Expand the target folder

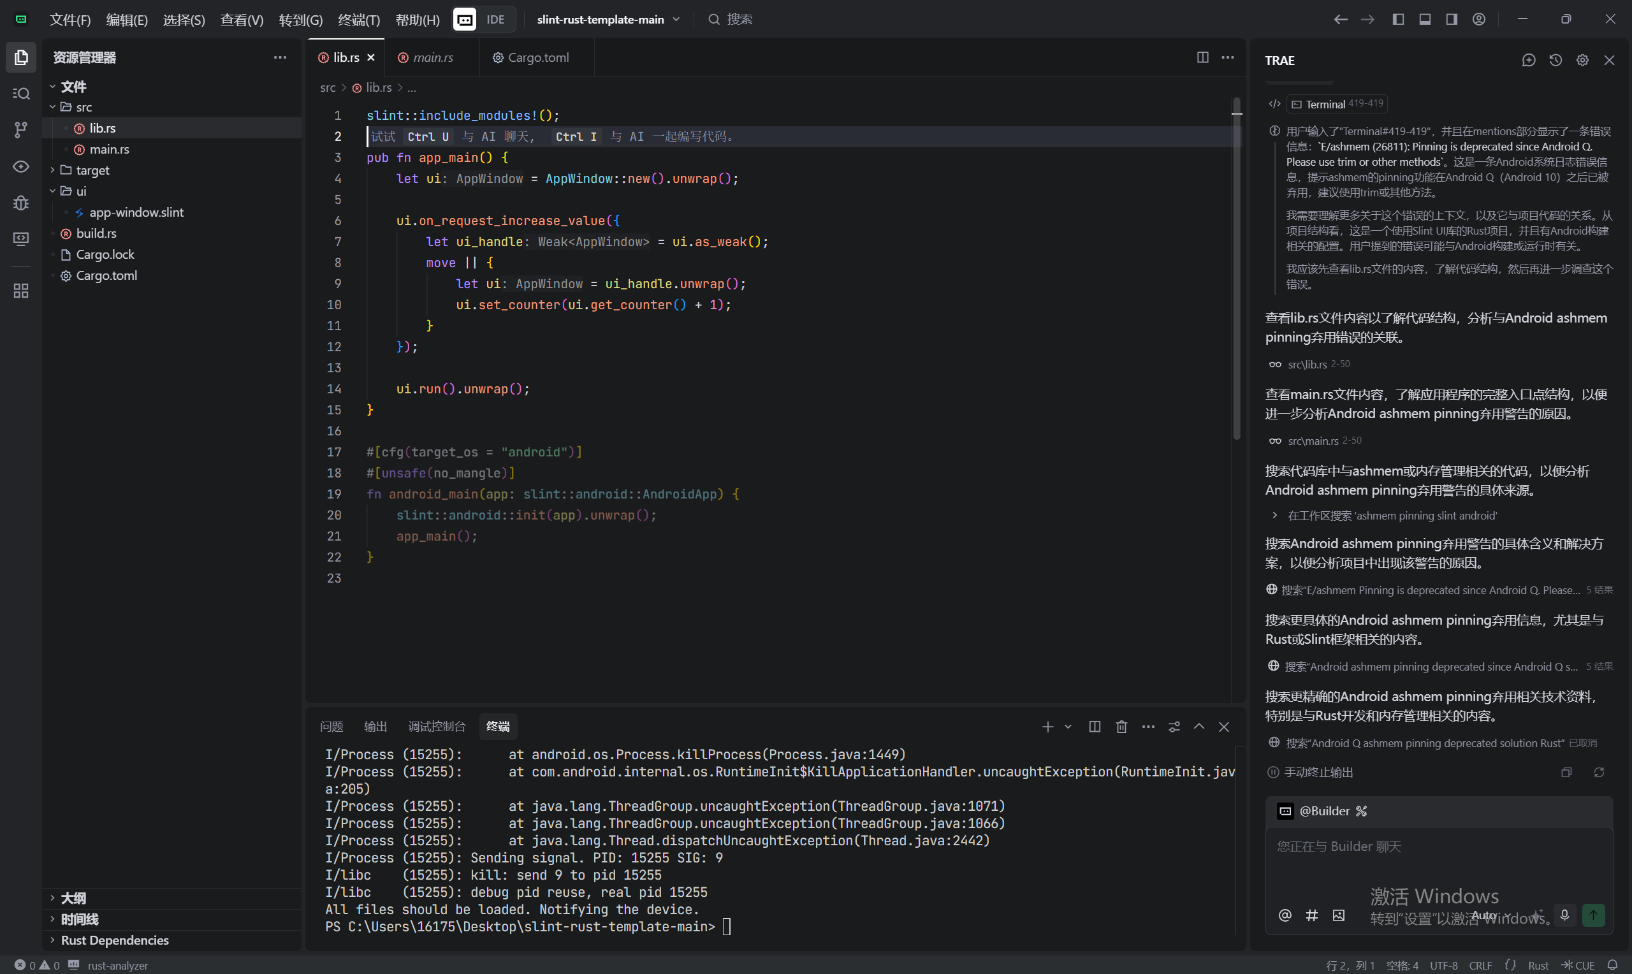(x=52, y=170)
